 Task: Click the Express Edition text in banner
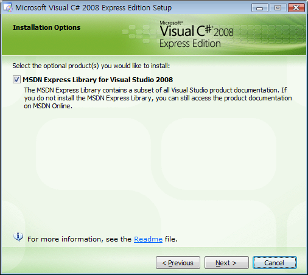click(190, 44)
